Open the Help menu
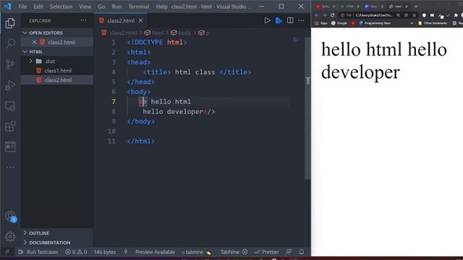The height and width of the screenshot is (260, 463). coord(161,6)
